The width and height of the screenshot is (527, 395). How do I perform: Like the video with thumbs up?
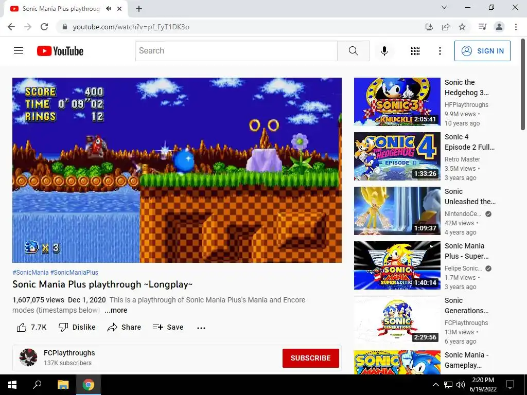point(31,327)
